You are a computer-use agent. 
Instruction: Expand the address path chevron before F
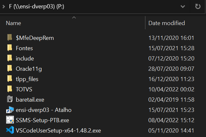3,6
